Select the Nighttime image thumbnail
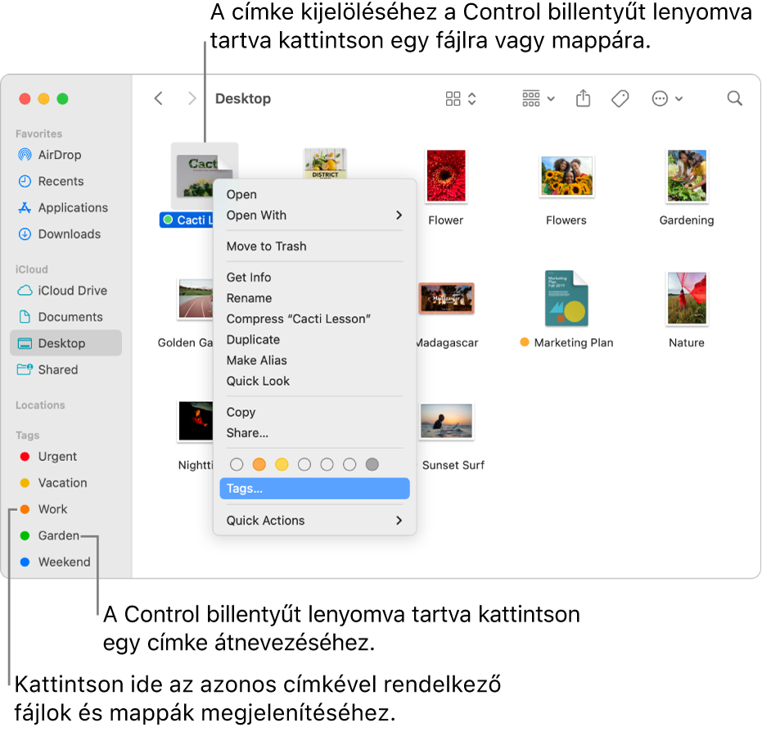Viewport: 762px width, 732px height. (x=196, y=421)
